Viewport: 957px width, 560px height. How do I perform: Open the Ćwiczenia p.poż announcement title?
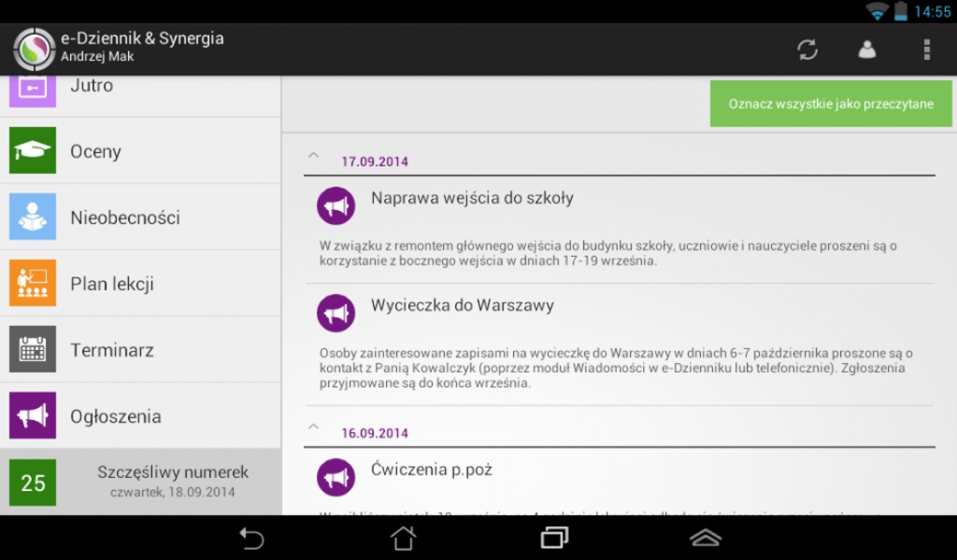[432, 469]
